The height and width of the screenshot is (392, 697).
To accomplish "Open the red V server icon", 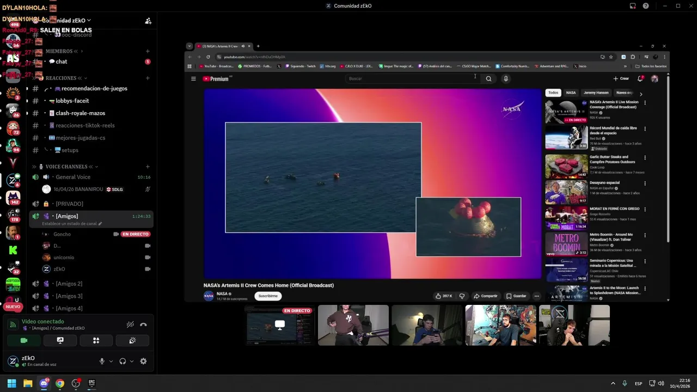I will pos(13,162).
